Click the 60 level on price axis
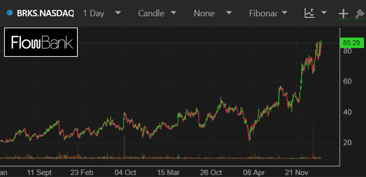The image size is (366, 177). tap(347, 82)
